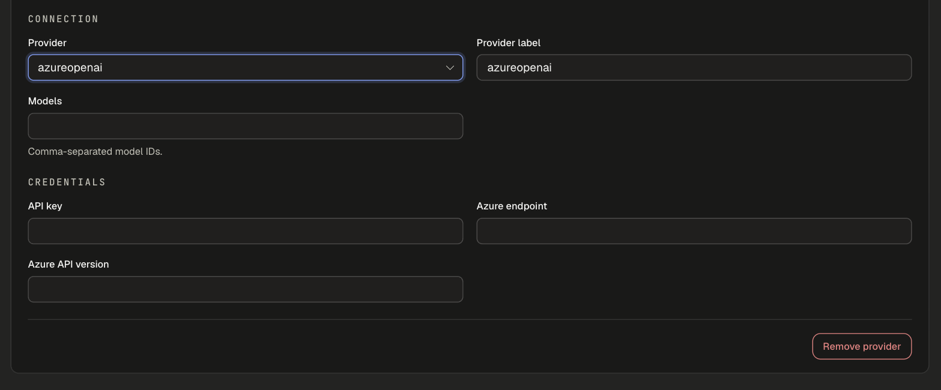Image resolution: width=941 pixels, height=390 pixels.
Task: Click the 'API key' field label
Action: pos(45,206)
